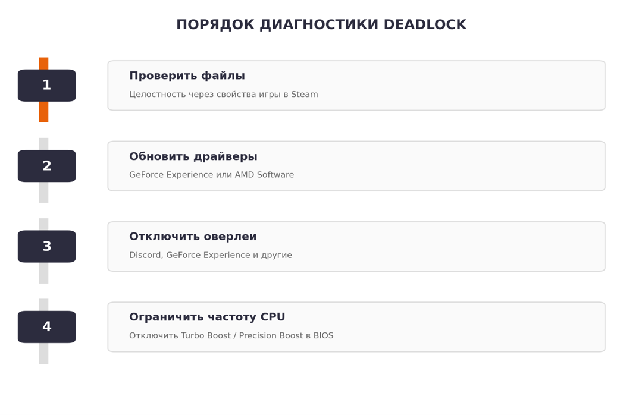Click gray timeline segment below step 3
The width and height of the screenshot is (642, 415).
coord(43,273)
